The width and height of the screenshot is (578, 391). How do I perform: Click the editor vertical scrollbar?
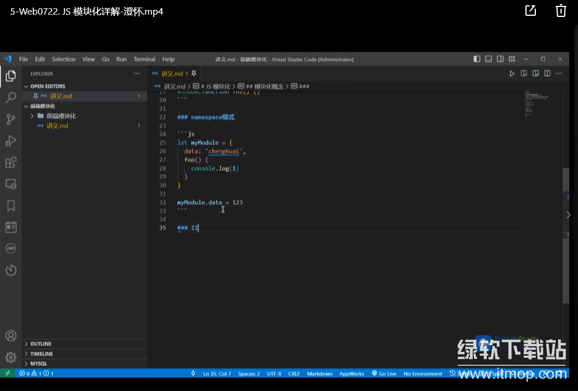566,235
